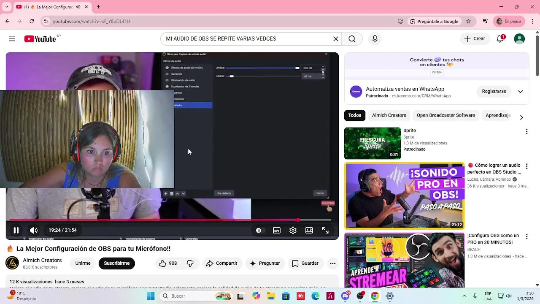Open the Configura OBS como un PRO title

(493, 239)
